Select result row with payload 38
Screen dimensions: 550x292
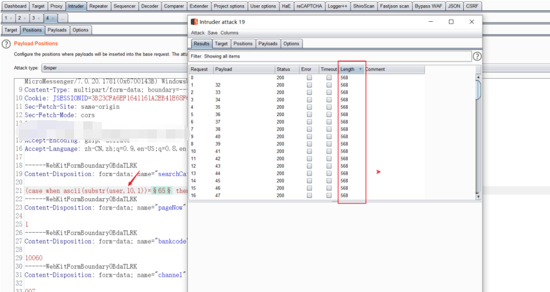[x=306, y=129]
